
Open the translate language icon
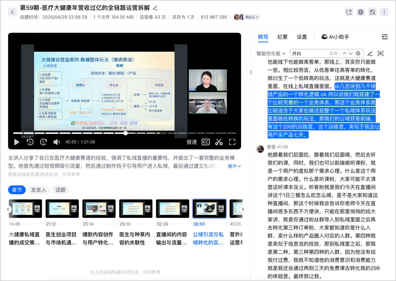point(373,12)
